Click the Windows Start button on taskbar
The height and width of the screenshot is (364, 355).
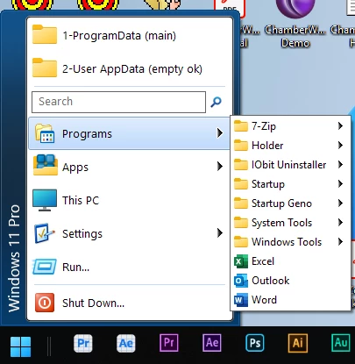20,346
